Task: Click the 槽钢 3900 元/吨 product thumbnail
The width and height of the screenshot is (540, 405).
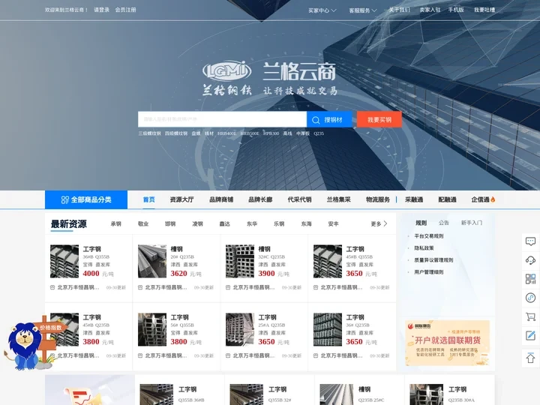Action: click(240, 262)
